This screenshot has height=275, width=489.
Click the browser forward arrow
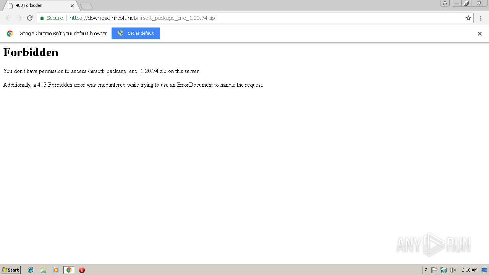point(19,18)
